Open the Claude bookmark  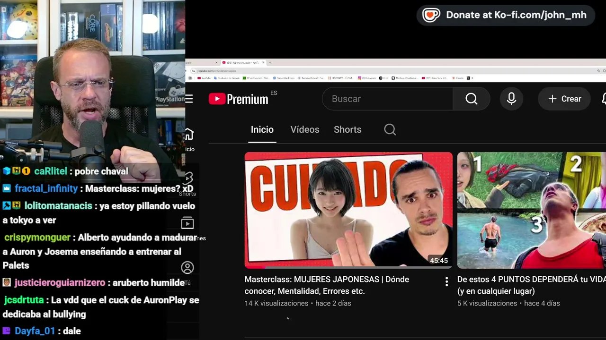pyautogui.click(x=457, y=78)
